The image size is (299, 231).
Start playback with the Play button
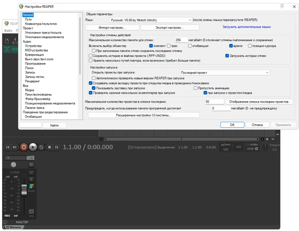33,147
